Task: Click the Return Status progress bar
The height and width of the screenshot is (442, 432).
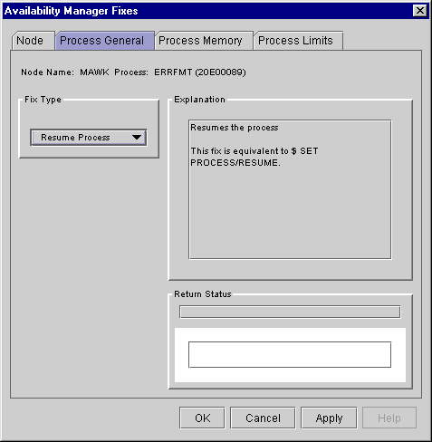Action: coord(290,312)
